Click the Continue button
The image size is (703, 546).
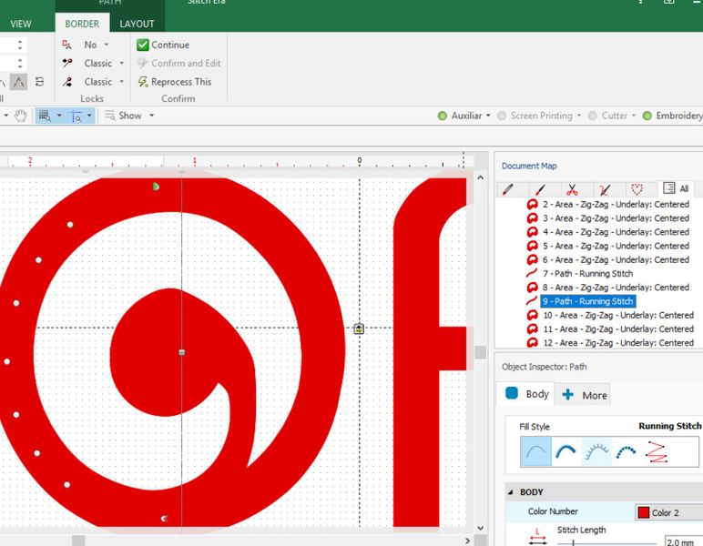click(x=163, y=45)
